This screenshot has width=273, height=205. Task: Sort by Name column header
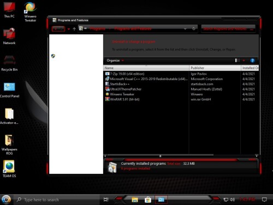pyautogui.click(x=146, y=68)
